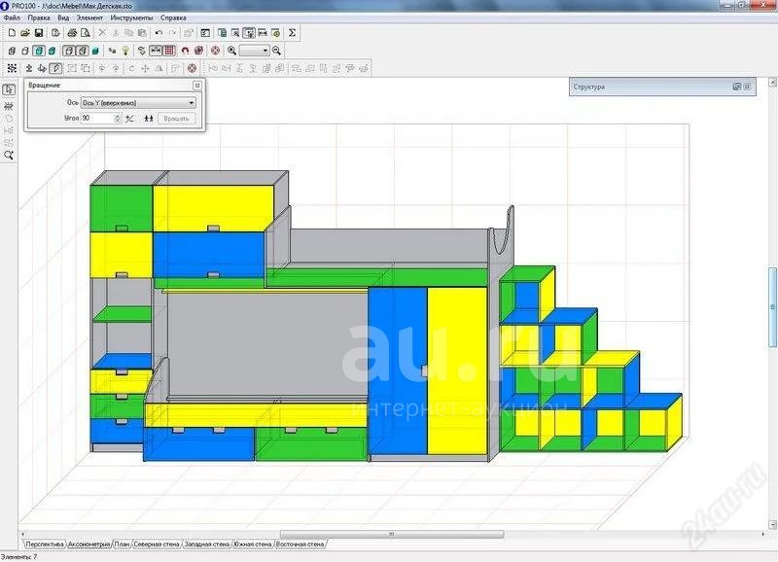The height and width of the screenshot is (562, 778).
Task: Click the red center target icon in second toolbar
Action: coord(215,51)
